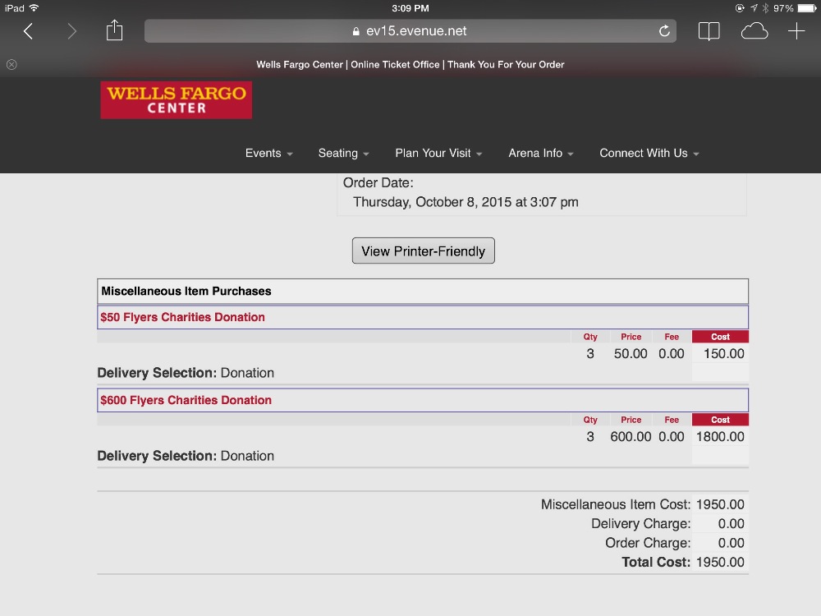
Task: Open the Share sheet icon
Action: point(114,30)
